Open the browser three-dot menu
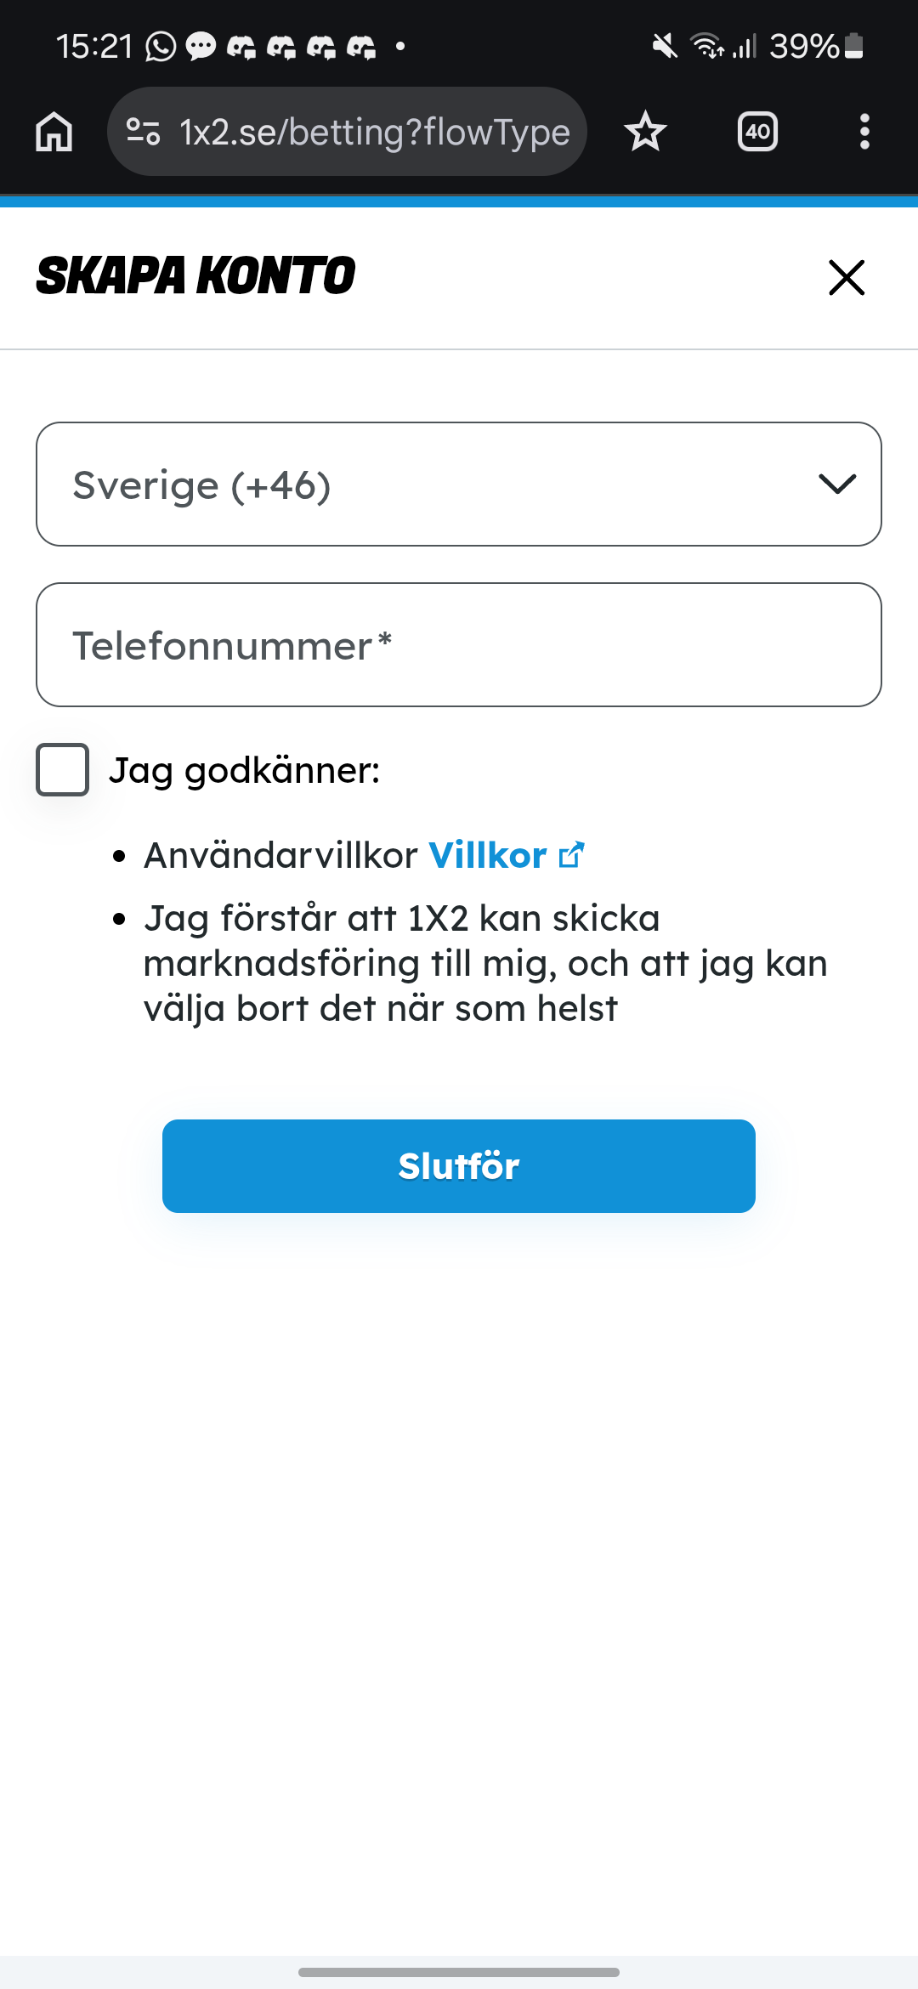Image resolution: width=918 pixels, height=1989 pixels. (x=864, y=132)
